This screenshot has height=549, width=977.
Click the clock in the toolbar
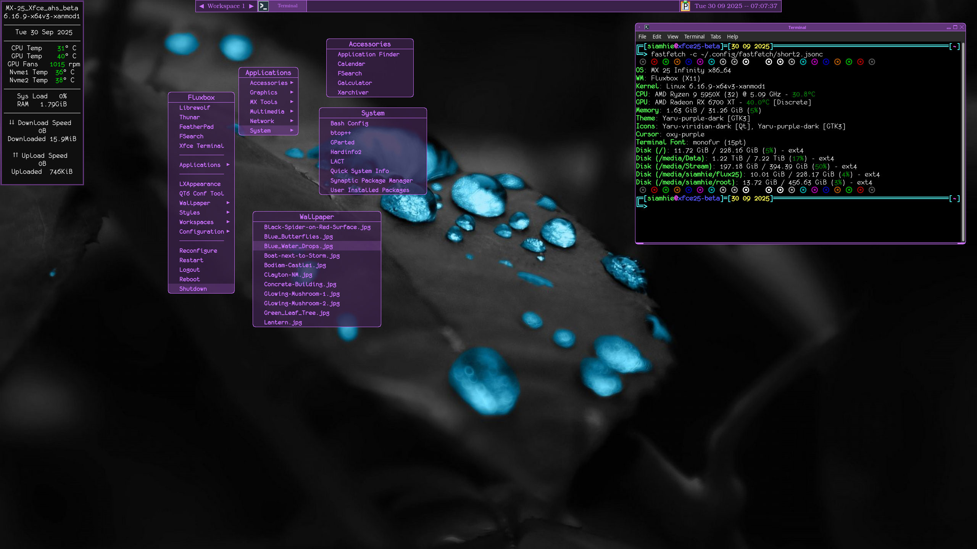click(735, 6)
